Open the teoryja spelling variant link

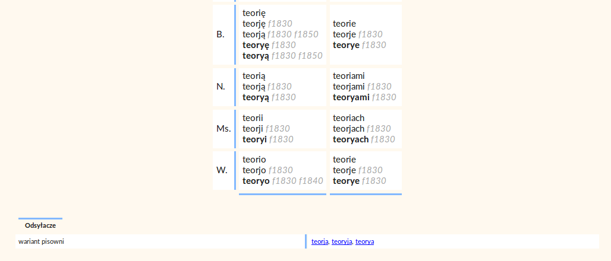coord(342,241)
